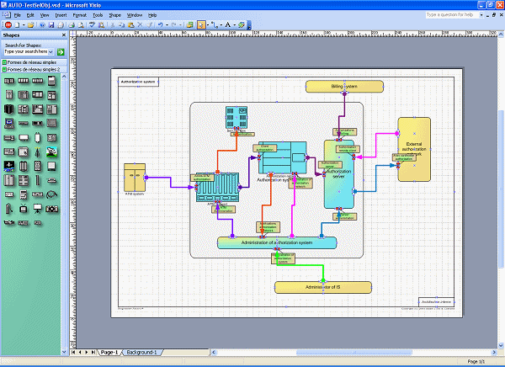Select Administration of authorization system shape

pos(277,242)
